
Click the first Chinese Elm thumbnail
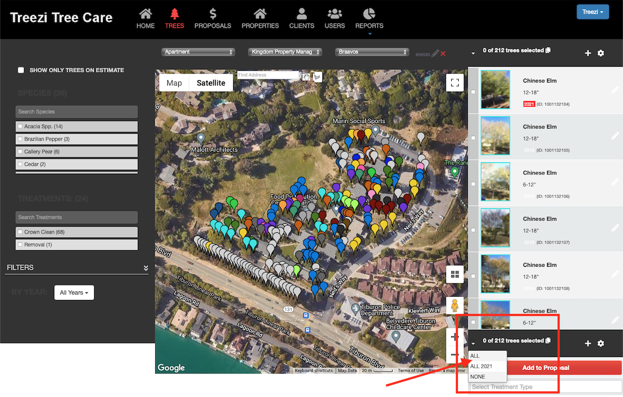495,90
